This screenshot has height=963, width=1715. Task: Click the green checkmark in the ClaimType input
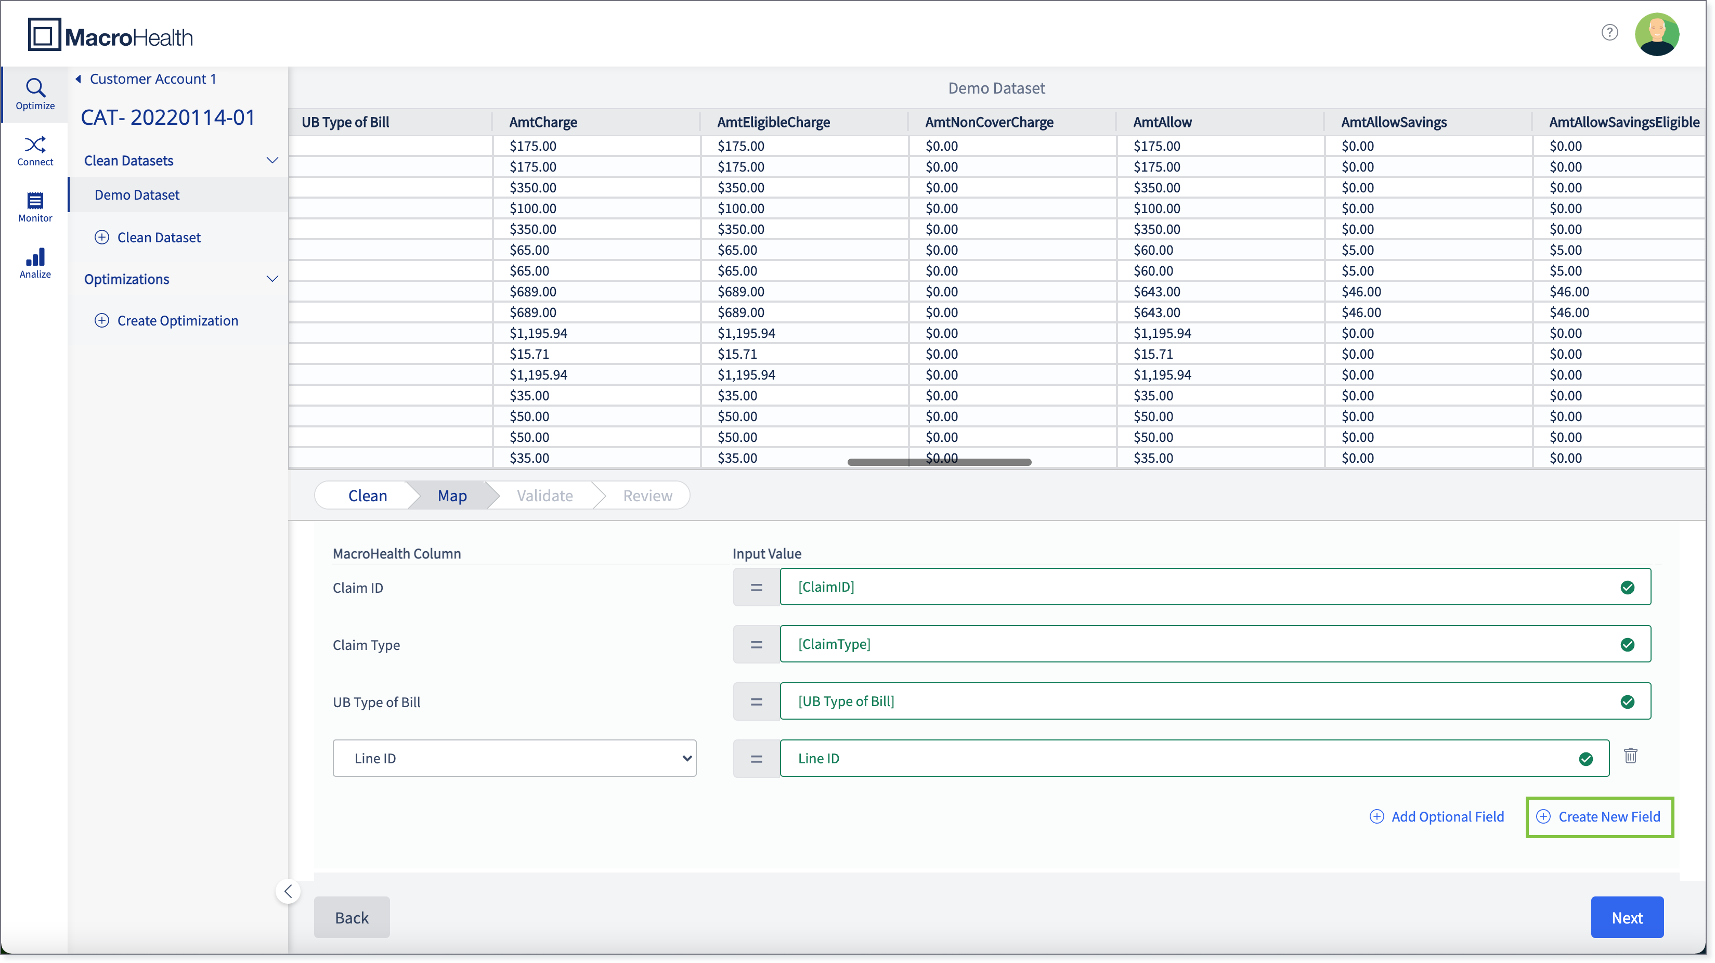tap(1627, 644)
